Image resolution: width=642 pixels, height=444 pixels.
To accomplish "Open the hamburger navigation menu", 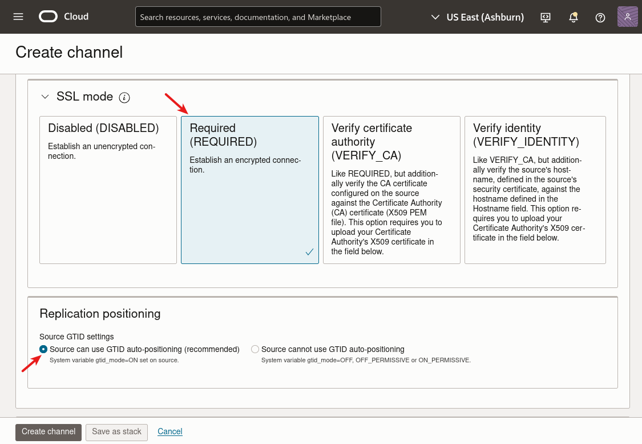I will tap(18, 17).
